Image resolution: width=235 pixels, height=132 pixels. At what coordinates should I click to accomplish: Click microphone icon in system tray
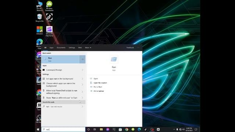coord(177,129)
